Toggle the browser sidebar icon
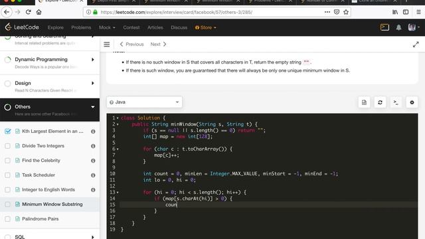Screen dimensions: 425x239 coord(406,12)
